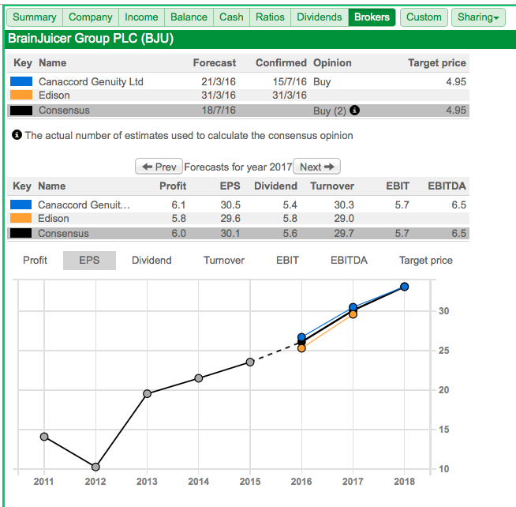The image size is (516, 507).
Task: Show the Dividend chart
Action: (x=151, y=261)
